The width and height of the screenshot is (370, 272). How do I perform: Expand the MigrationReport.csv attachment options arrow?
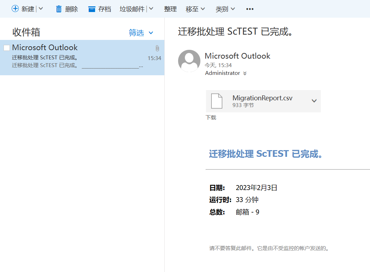(x=314, y=101)
